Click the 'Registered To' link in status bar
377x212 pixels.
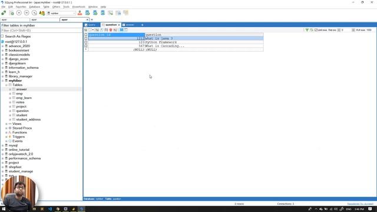pos(360,204)
